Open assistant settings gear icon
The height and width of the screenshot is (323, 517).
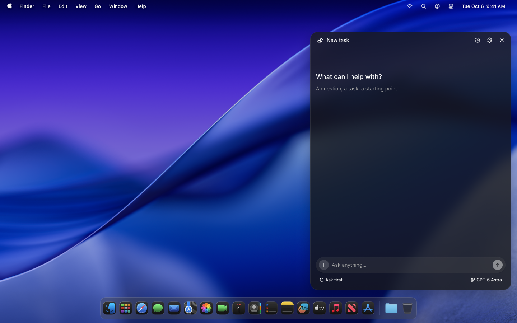tap(490, 40)
